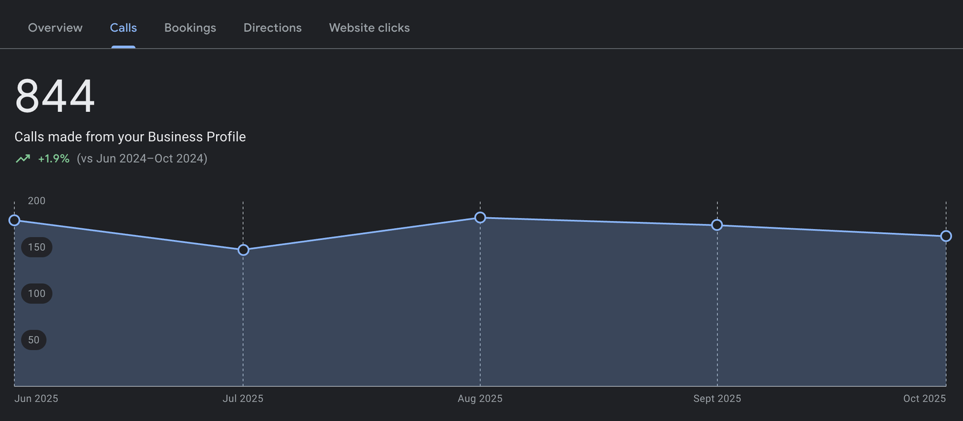Select the Oct 2025 data point circle
963x421 pixels.
pyautogui.click(x=946, y=236)
